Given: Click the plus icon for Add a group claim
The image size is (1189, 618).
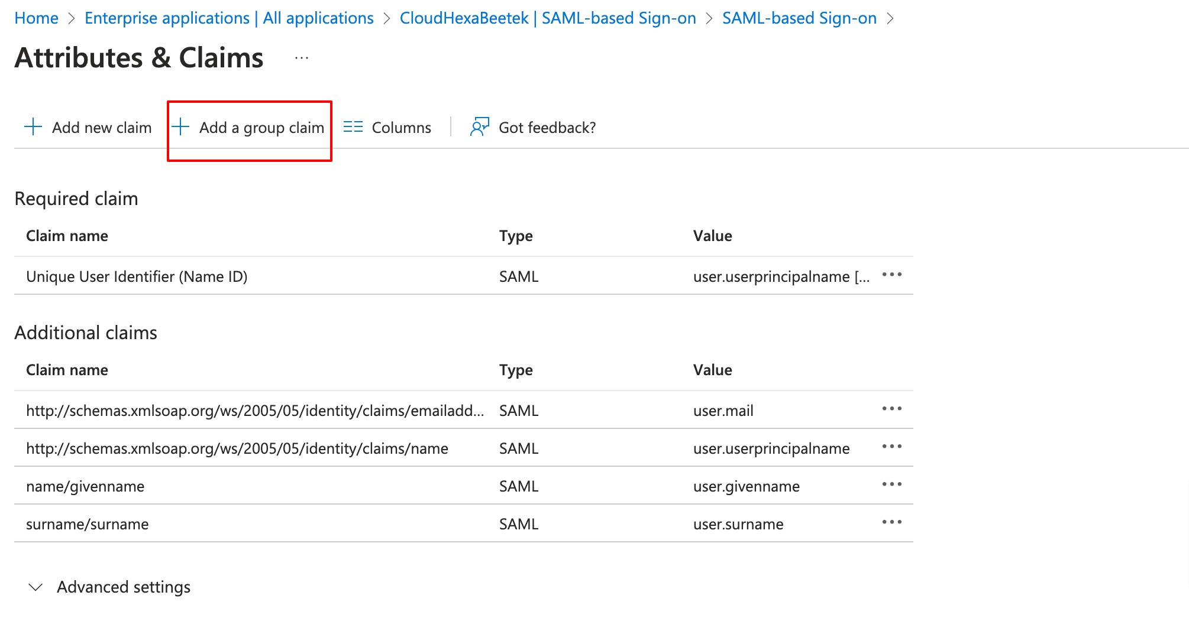Looking at the screenshot, I should click(180, 127).
